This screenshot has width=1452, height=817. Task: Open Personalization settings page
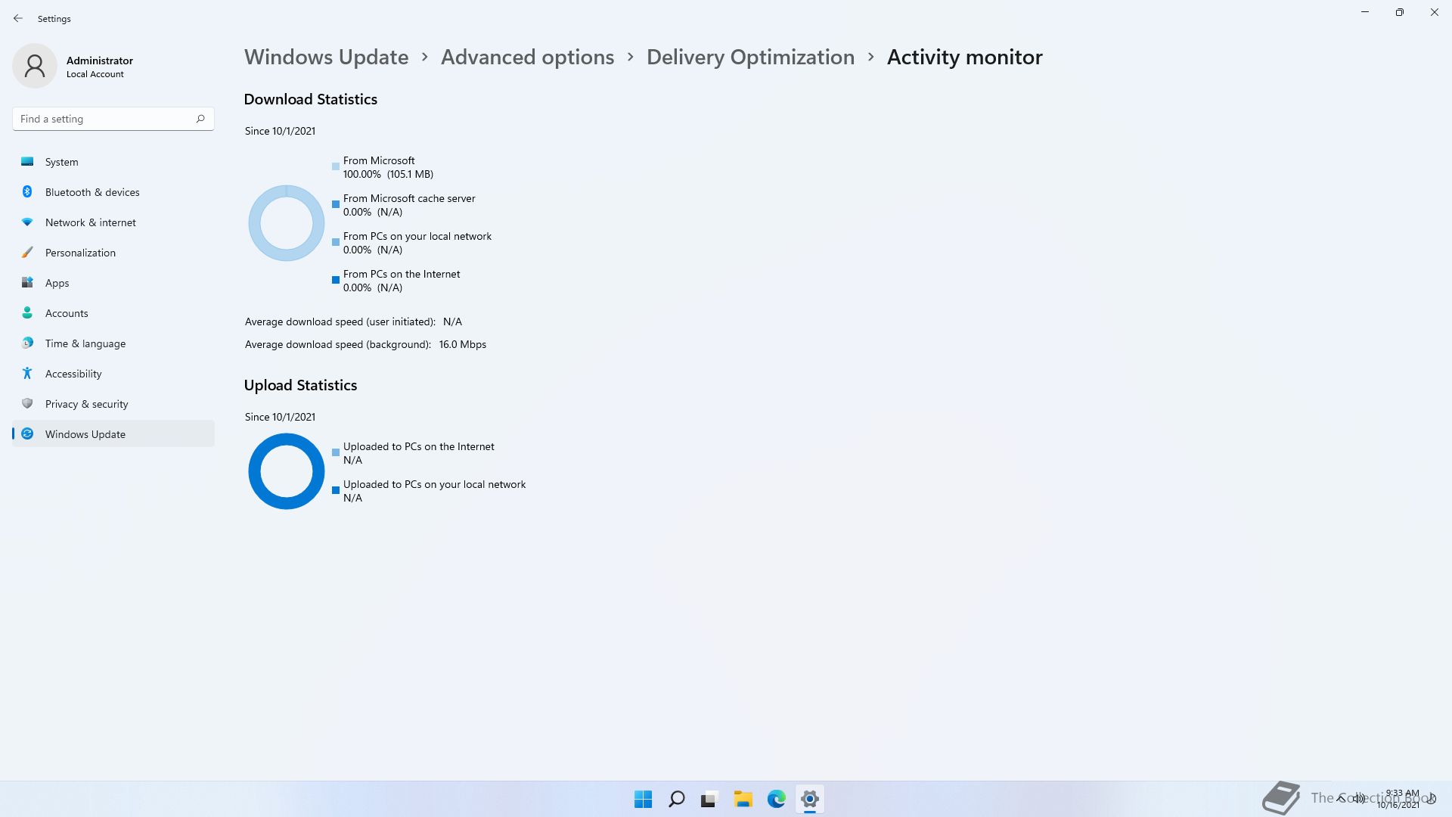click(113, 253)
